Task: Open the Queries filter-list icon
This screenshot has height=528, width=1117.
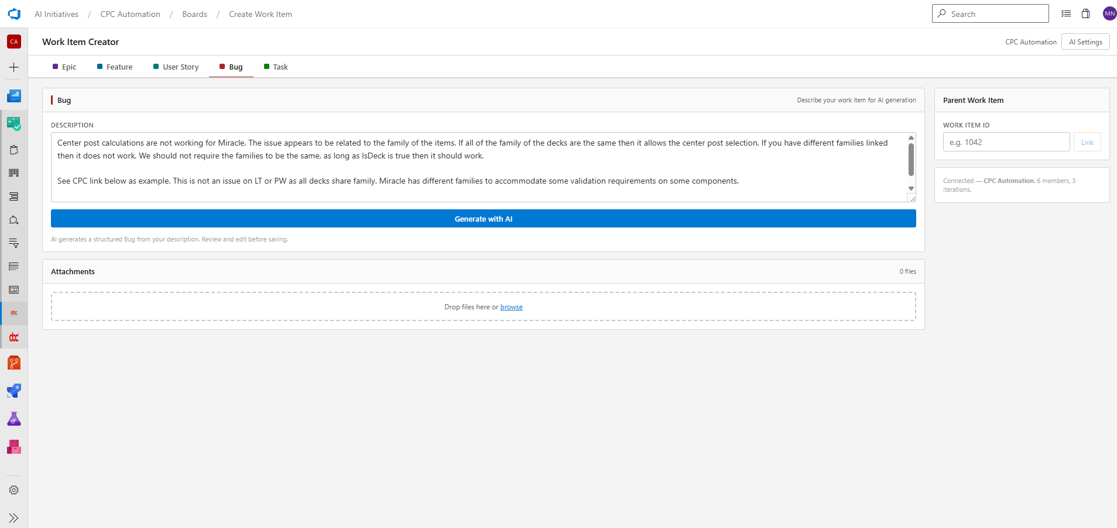Action: pos(14,243)
